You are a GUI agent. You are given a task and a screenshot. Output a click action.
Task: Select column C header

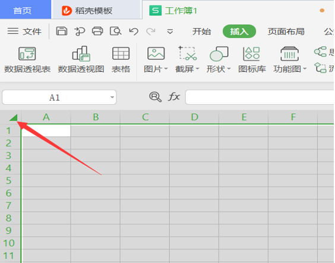click(x=145, y=117)
